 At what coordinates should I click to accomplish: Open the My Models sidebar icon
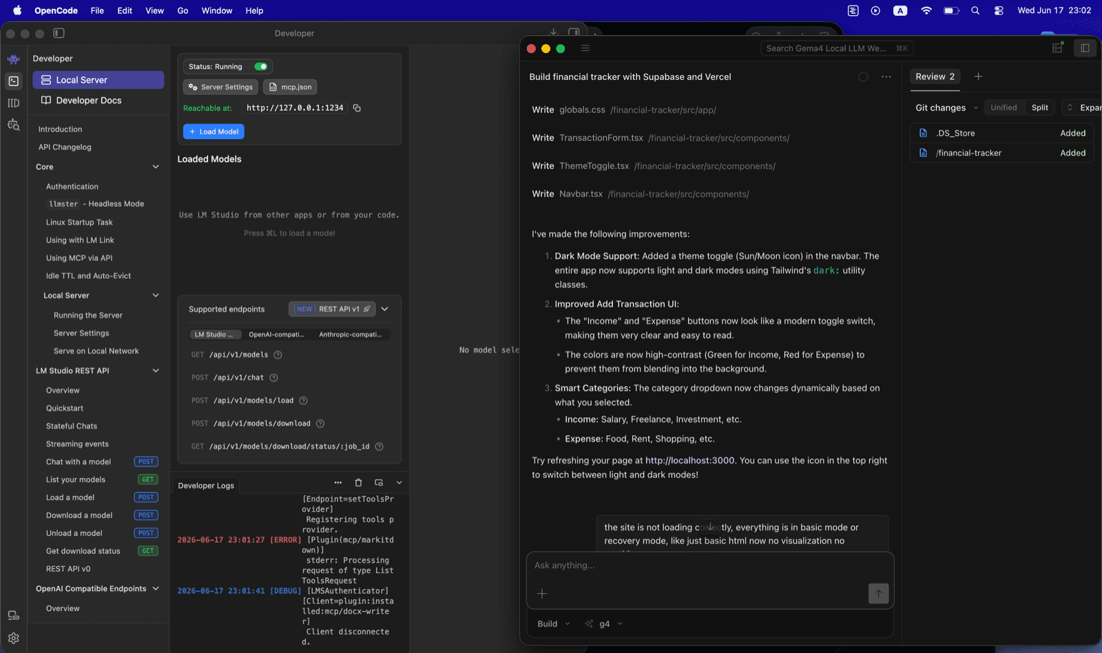coord(13,103)
